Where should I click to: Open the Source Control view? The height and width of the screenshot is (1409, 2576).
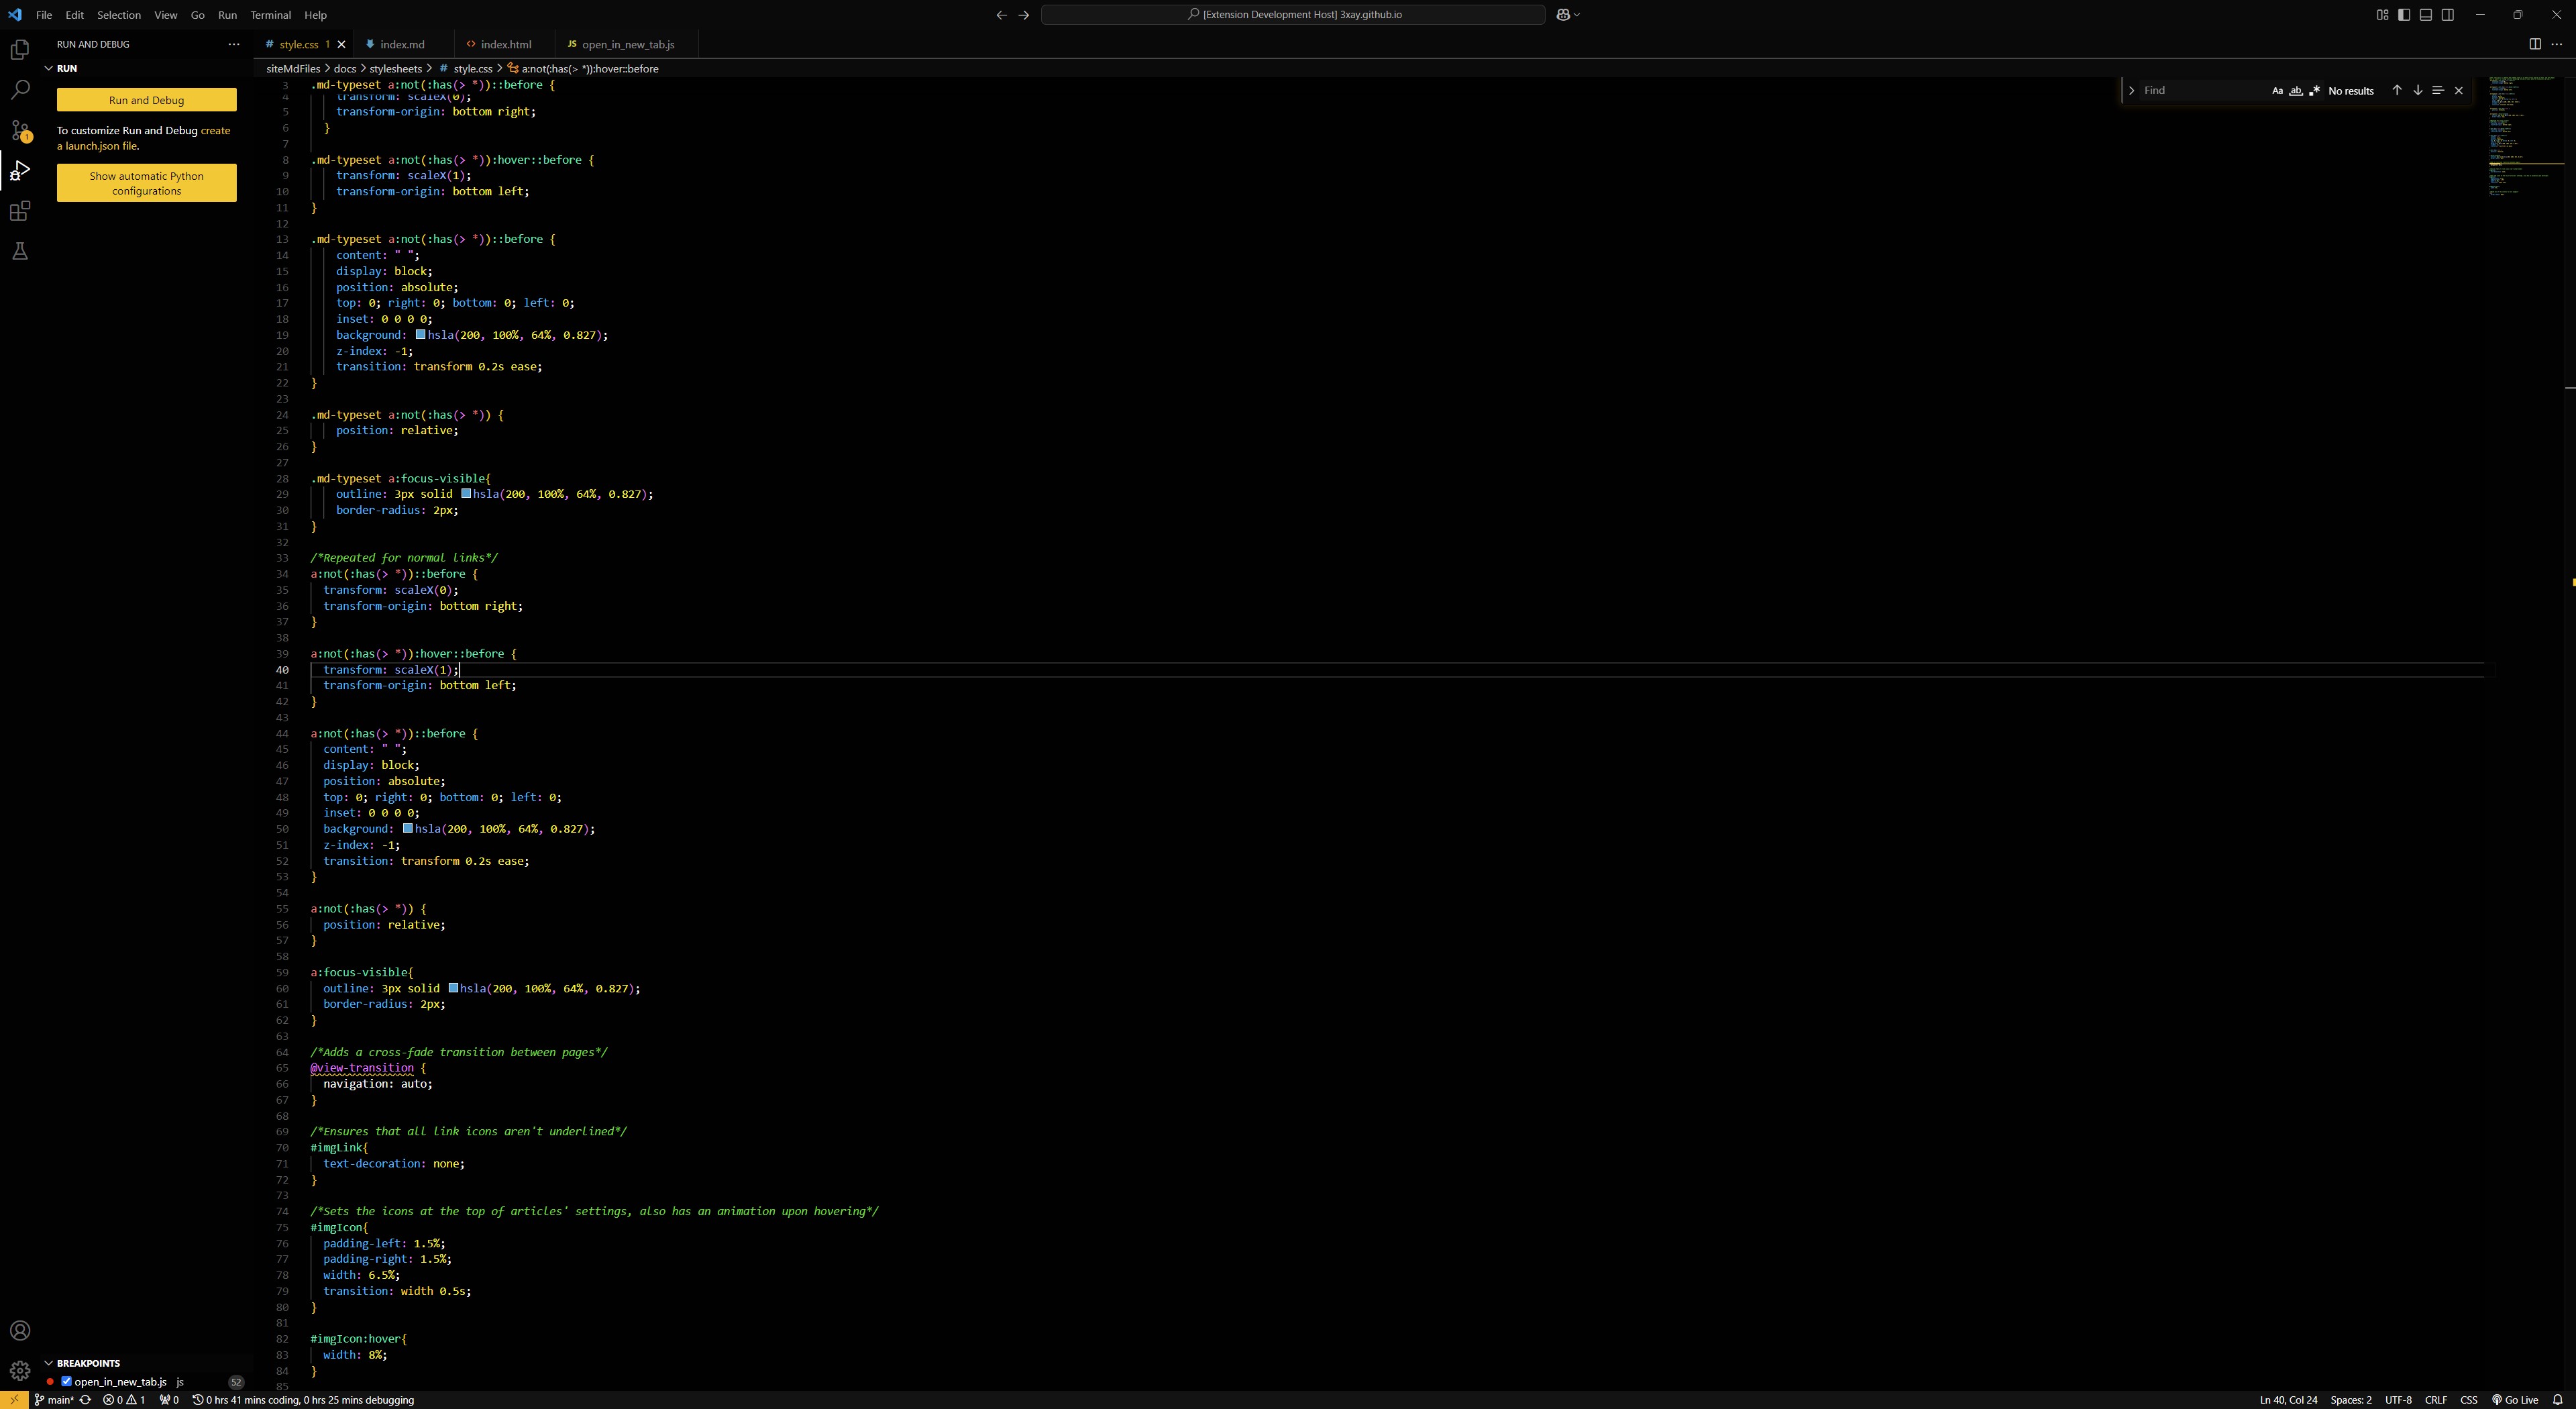point(20,130)
